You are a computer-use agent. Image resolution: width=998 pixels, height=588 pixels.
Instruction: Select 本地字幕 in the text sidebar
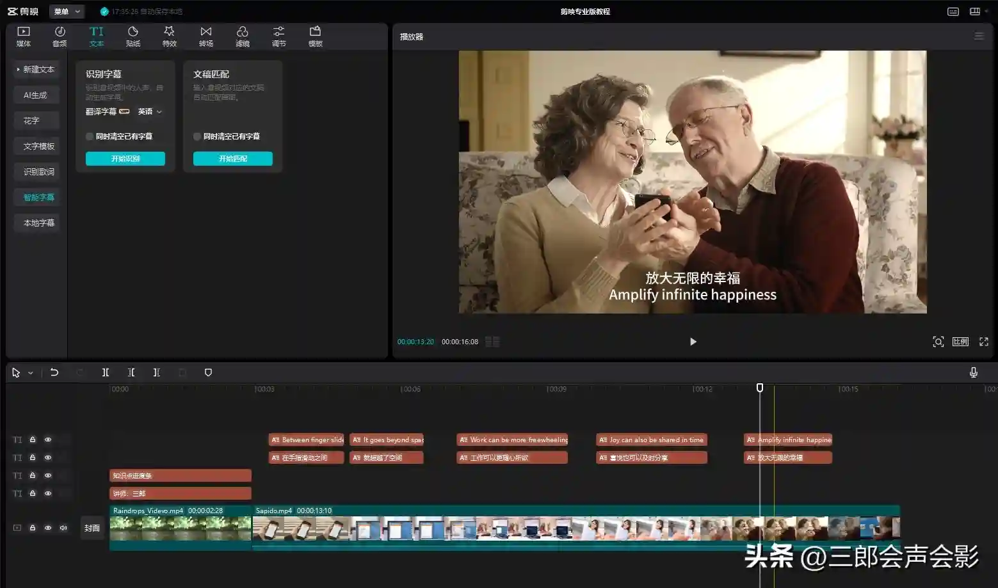tap(38, 223)
